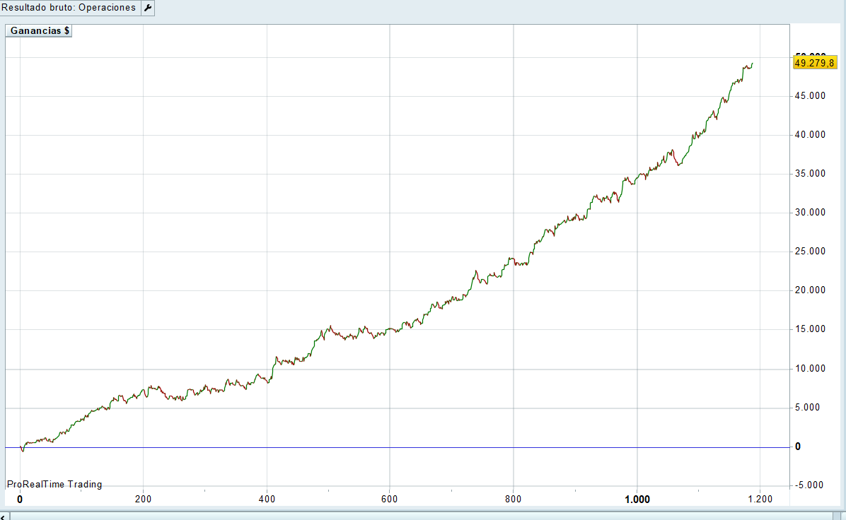Viewport: 846px width, 520px height.
Task: Click the 45.000 label on vertical axis
Action: (810, 95)
